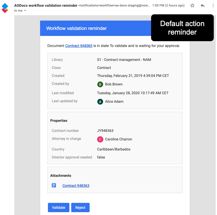
Task: Click Caroline Charron's pink avatar icon
Action: pos(100,139)
